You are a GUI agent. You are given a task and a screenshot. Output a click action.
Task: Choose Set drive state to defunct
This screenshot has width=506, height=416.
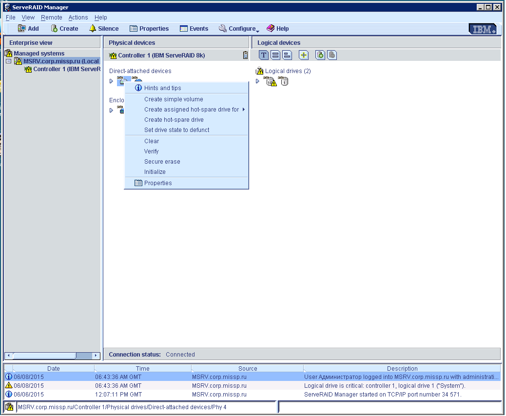click(x=176, y=130)
